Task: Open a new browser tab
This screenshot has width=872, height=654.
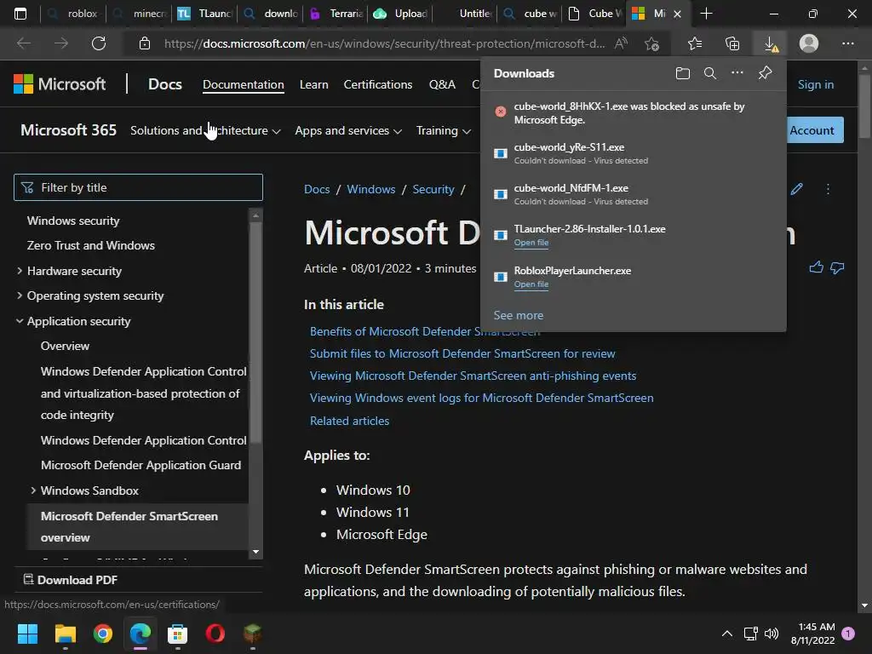Action: [x=706, y=14]
